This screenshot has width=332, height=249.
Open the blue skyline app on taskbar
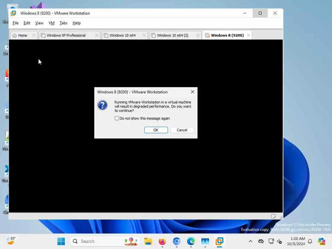coord(205,241)
